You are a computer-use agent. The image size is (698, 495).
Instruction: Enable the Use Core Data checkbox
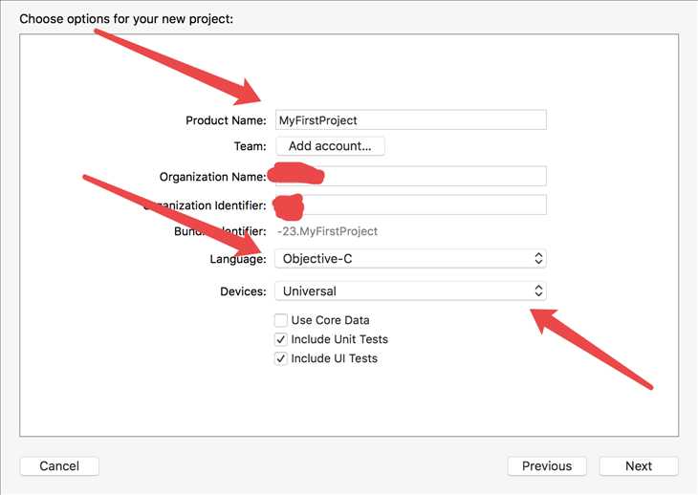(x=280, y=320)
